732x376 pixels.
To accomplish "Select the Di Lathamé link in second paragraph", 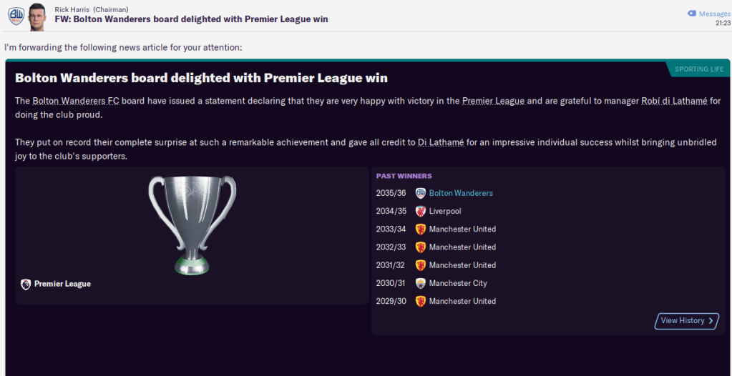I will 441,142.
